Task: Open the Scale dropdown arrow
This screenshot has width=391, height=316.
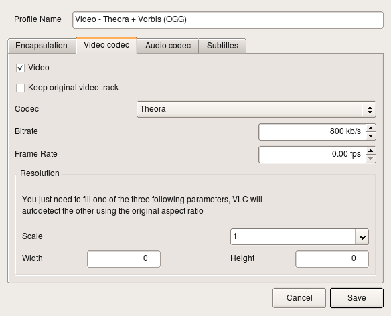Action: [362, 237]
